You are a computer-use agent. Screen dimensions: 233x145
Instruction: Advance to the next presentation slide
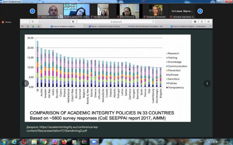pyautogui.click(x=207, y=84)
